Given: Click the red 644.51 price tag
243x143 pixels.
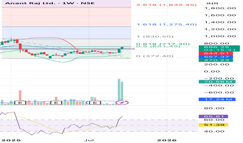Looking at the screenshot, I should coord(216,53).
